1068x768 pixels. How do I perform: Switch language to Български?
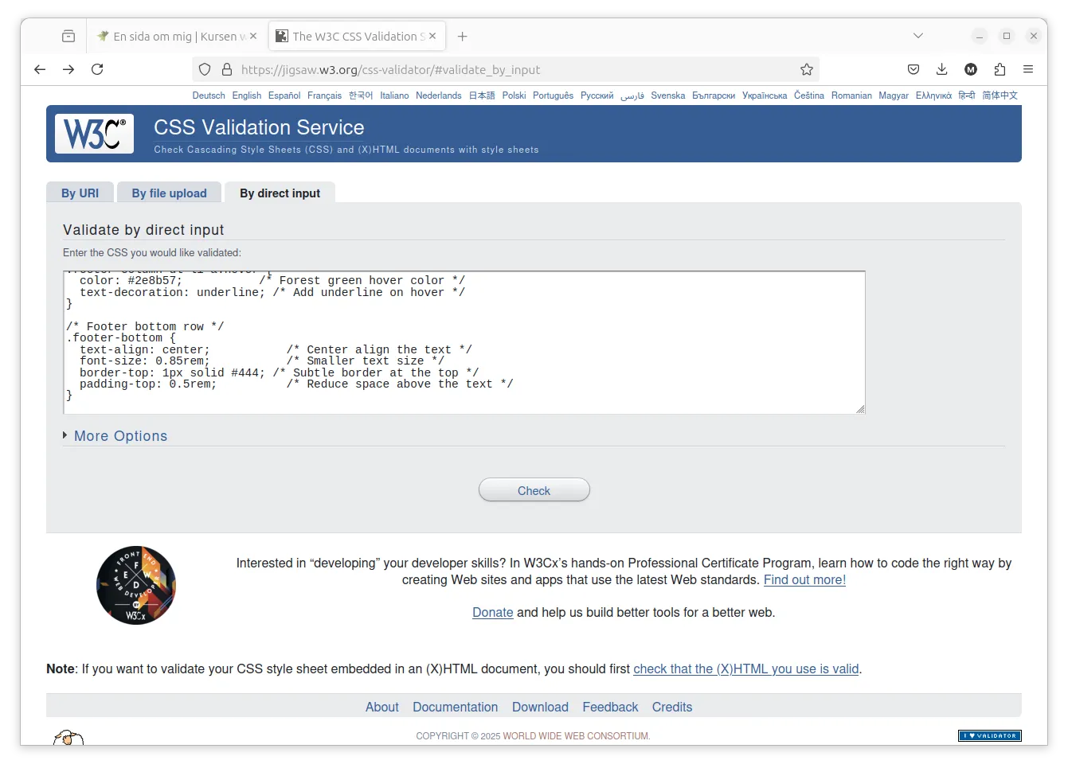714,96
